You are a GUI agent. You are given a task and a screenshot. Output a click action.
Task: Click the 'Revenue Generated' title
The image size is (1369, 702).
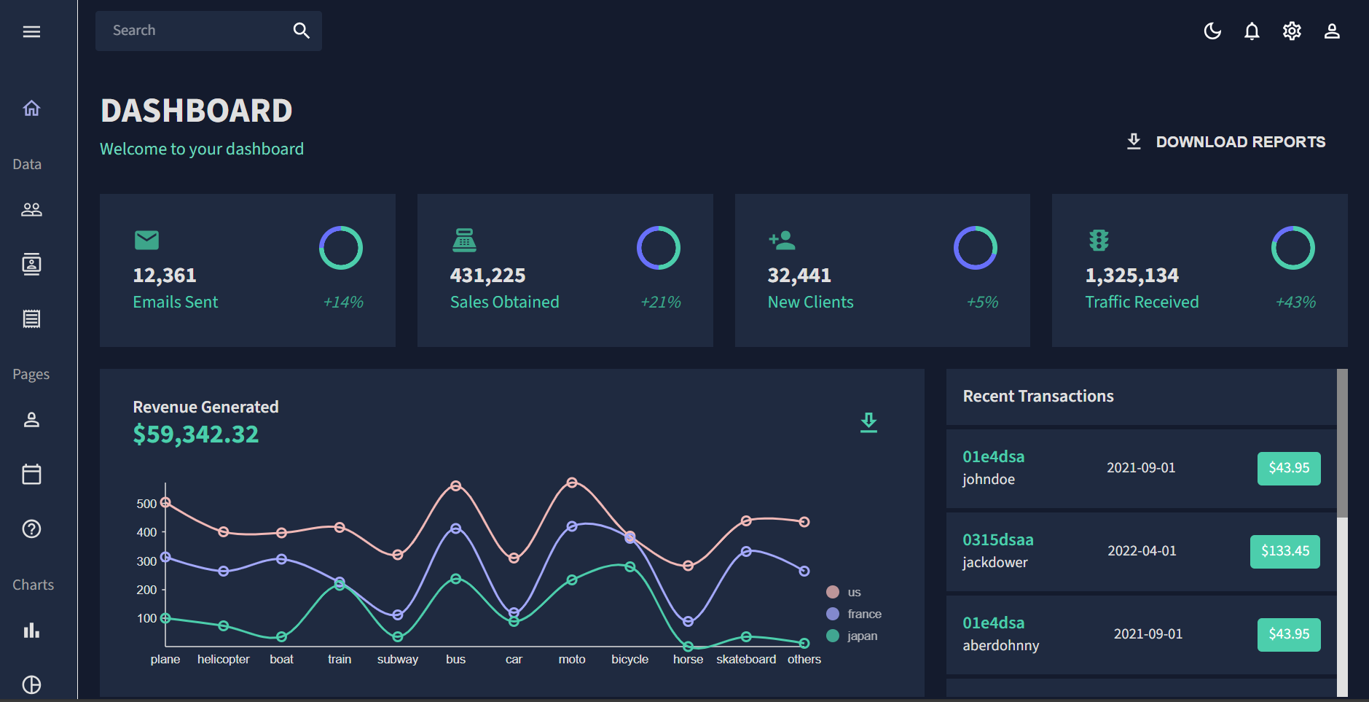pyautogui.click(x=205, y=407)
